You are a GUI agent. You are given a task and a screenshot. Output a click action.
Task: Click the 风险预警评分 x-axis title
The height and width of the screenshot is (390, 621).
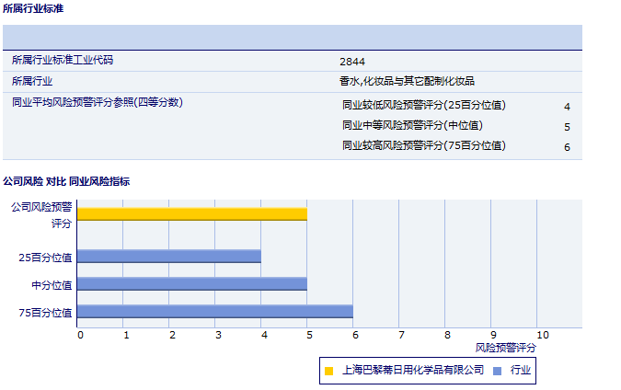[505, 348]
